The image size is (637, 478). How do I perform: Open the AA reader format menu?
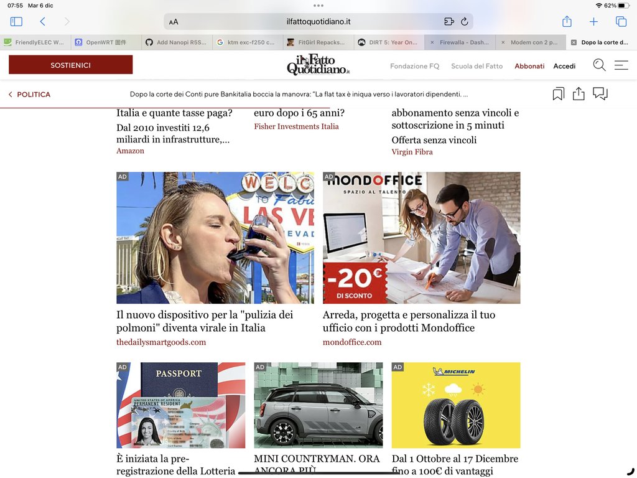pyautogui.click(x=174, y=22)
